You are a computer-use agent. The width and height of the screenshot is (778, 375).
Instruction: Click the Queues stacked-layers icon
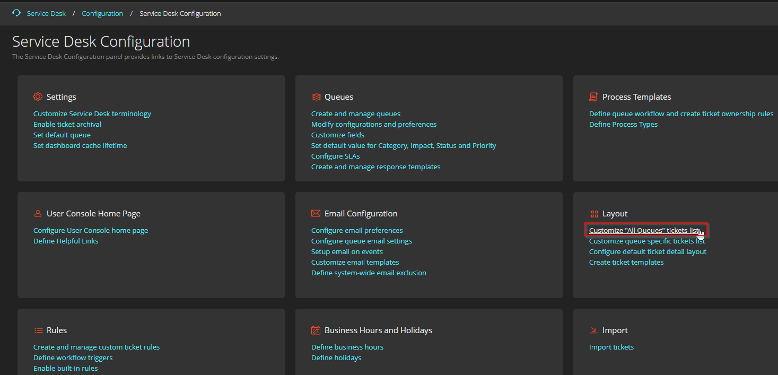coord(316,97)
